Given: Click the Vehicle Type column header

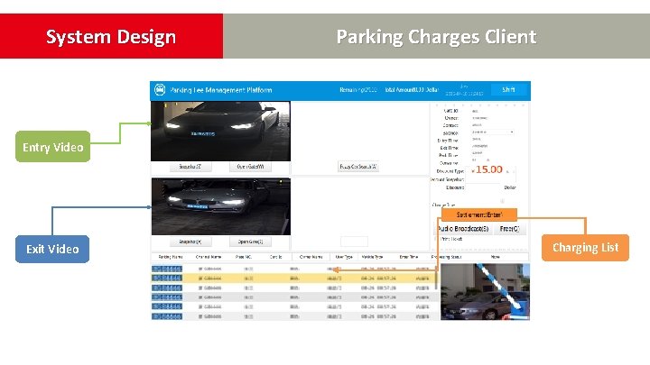Looking at the screenshot, I should tap(372, 257).
